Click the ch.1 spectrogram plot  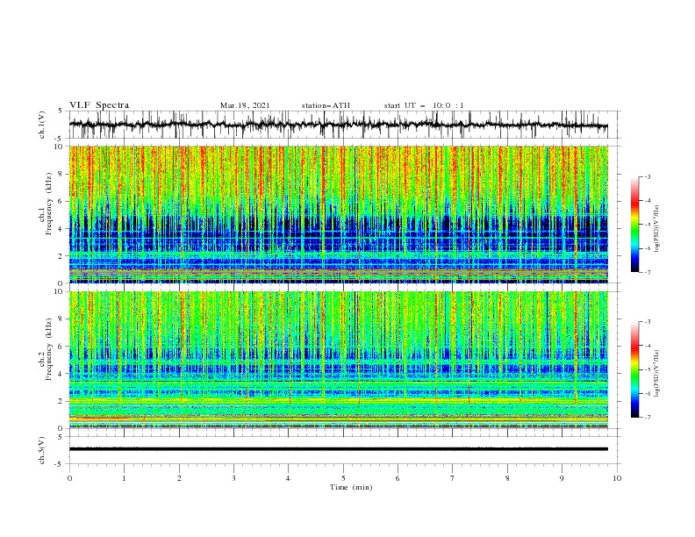[x=339, y=214]
